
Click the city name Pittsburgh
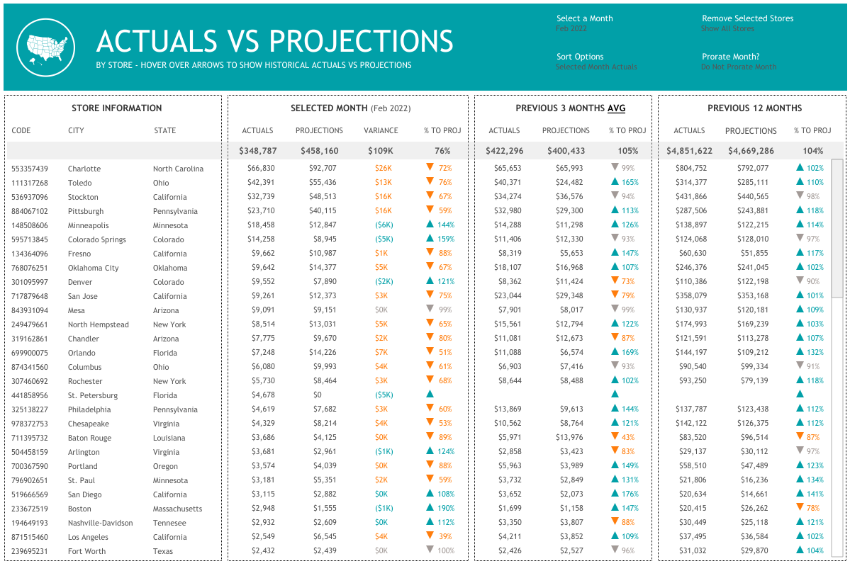(x=86, y=211)
